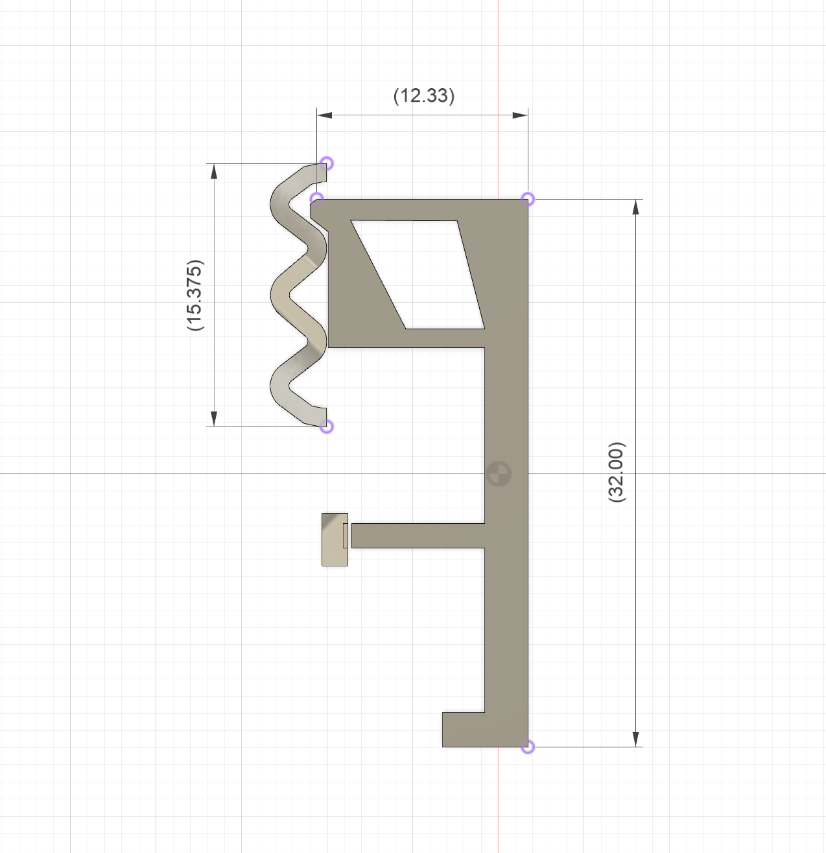
Task: Click the center of mass origin marker
Action: (x=499, y=473)
